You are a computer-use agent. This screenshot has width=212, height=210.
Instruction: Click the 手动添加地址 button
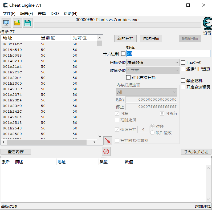pos(196,152)
